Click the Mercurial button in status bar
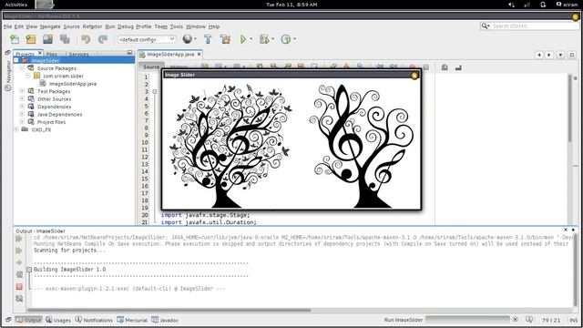 click(132, 320)
